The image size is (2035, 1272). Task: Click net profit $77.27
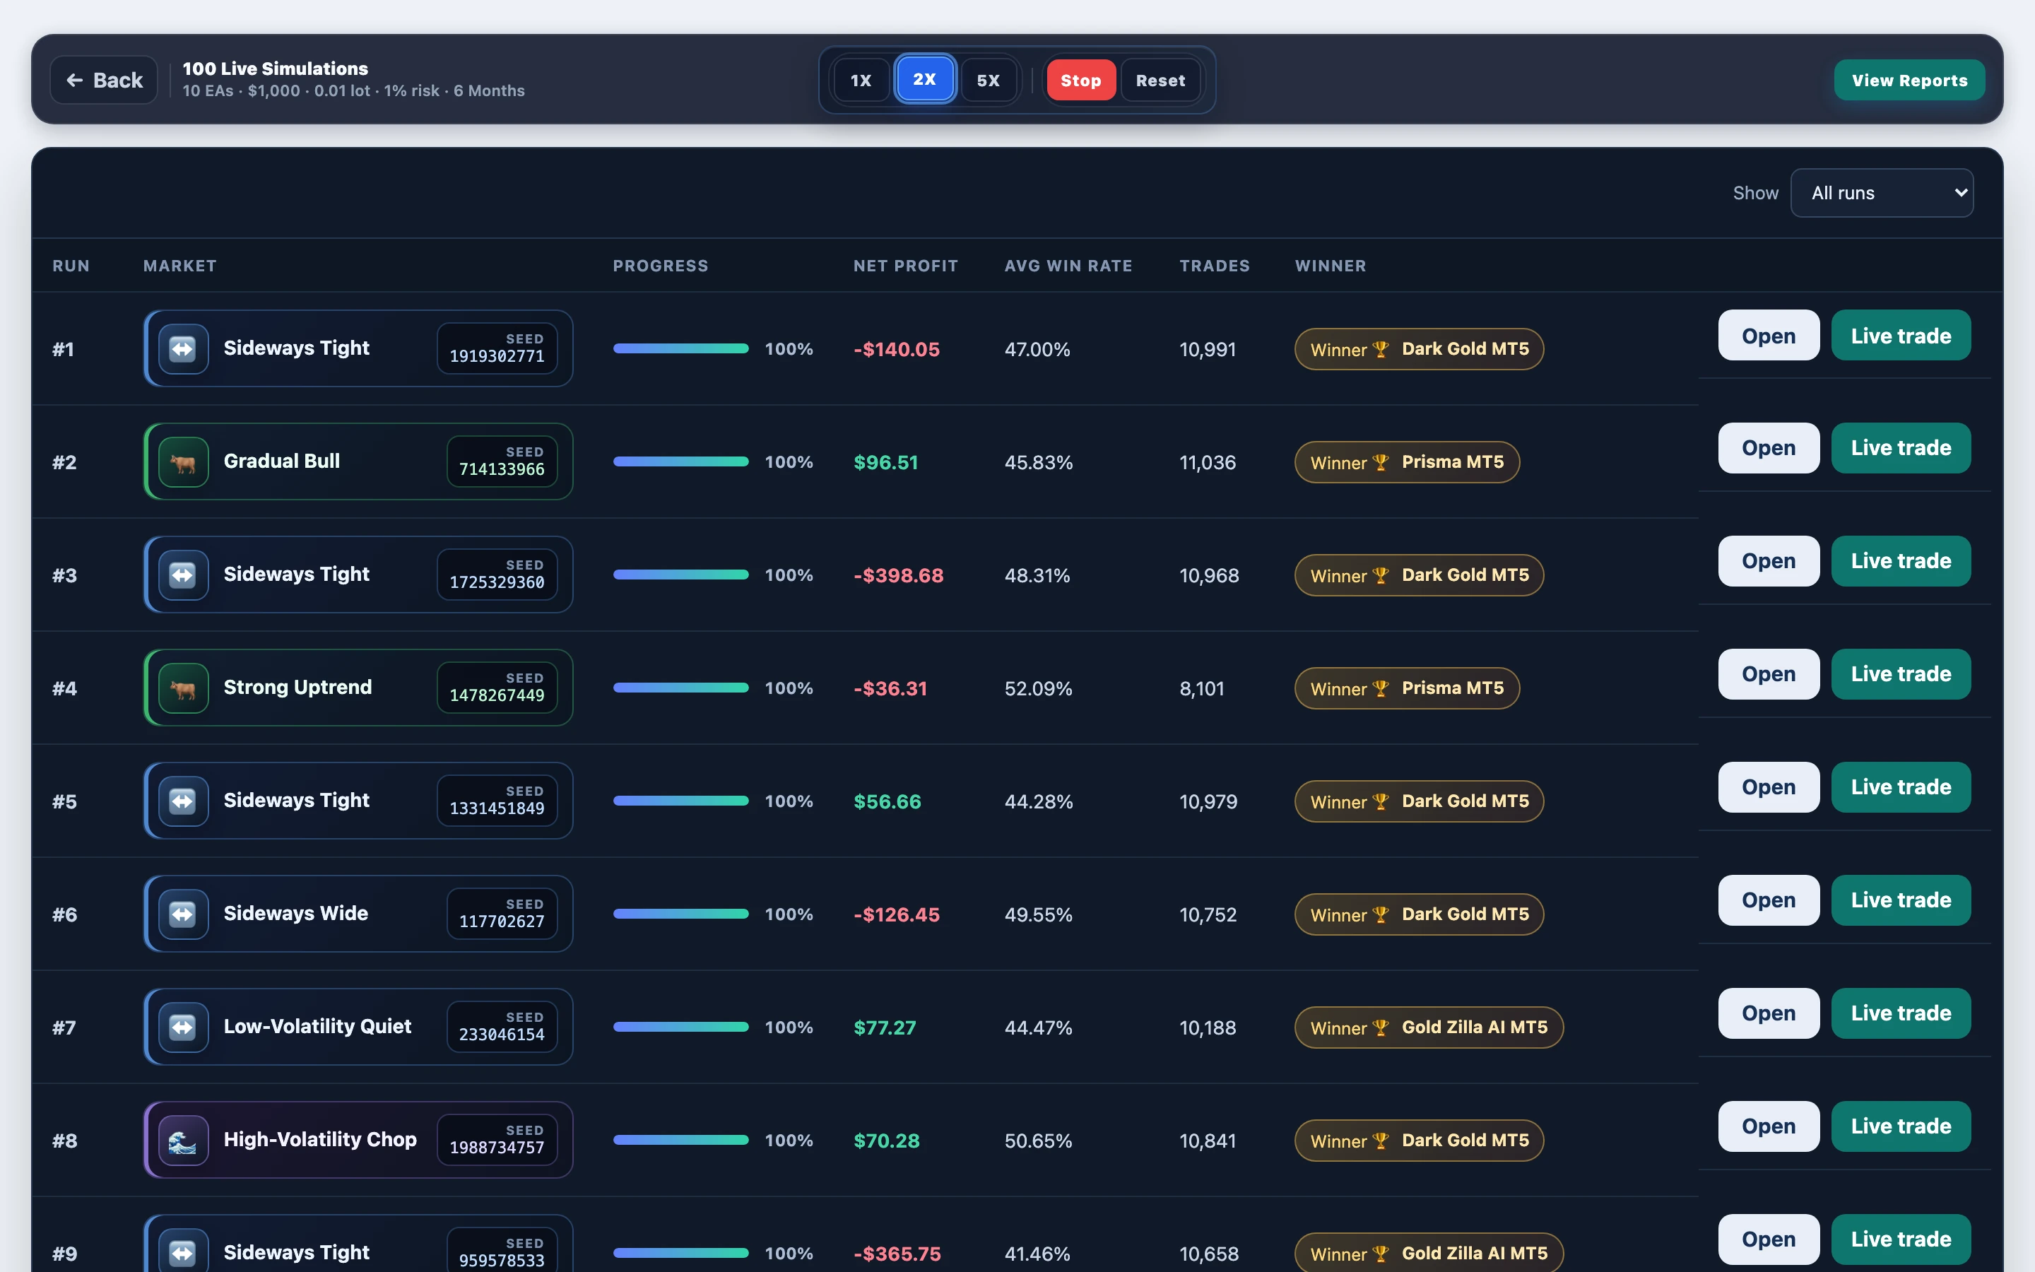tap(885, 1028)
